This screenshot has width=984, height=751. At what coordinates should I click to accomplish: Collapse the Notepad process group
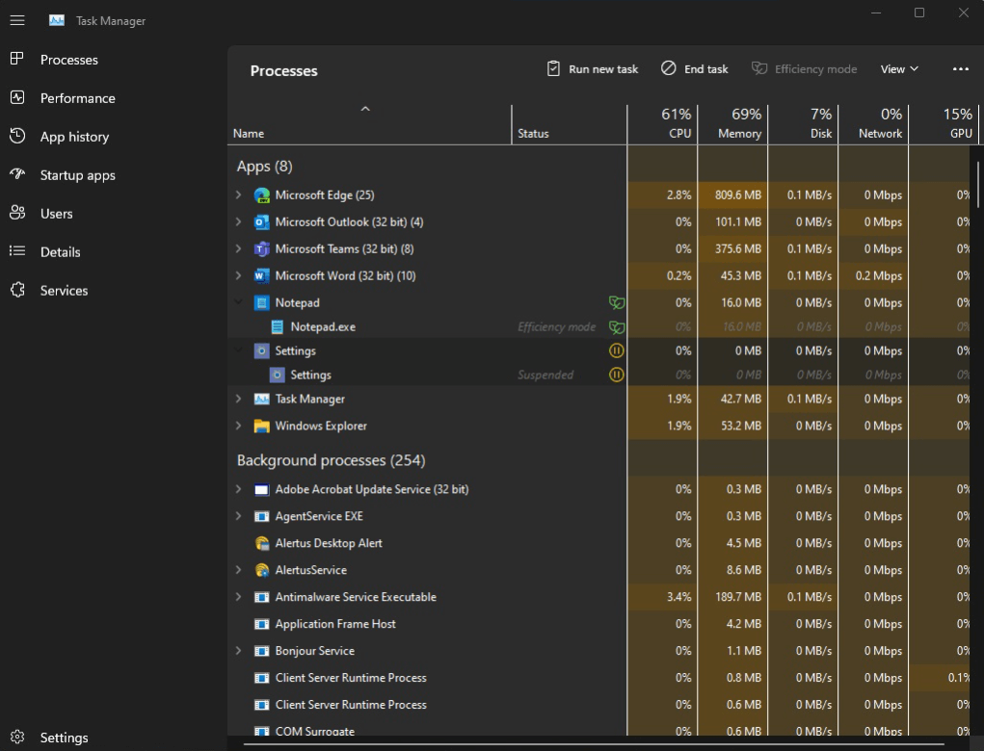(x=238, y=302)
